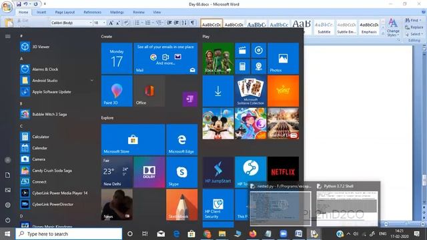Image resolution: width=427 pixels, height=240 pixels.
Task: Select the nested.py window preview thumbnail
Action: [280, 209]
